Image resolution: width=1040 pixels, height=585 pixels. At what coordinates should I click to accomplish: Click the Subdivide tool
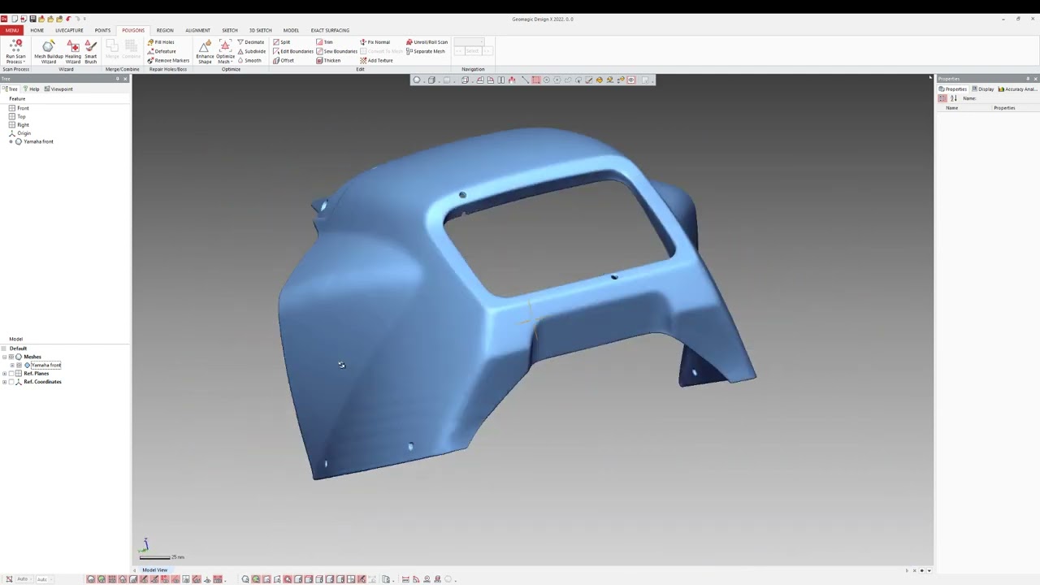pyautogui.click(x=252, y=51)
